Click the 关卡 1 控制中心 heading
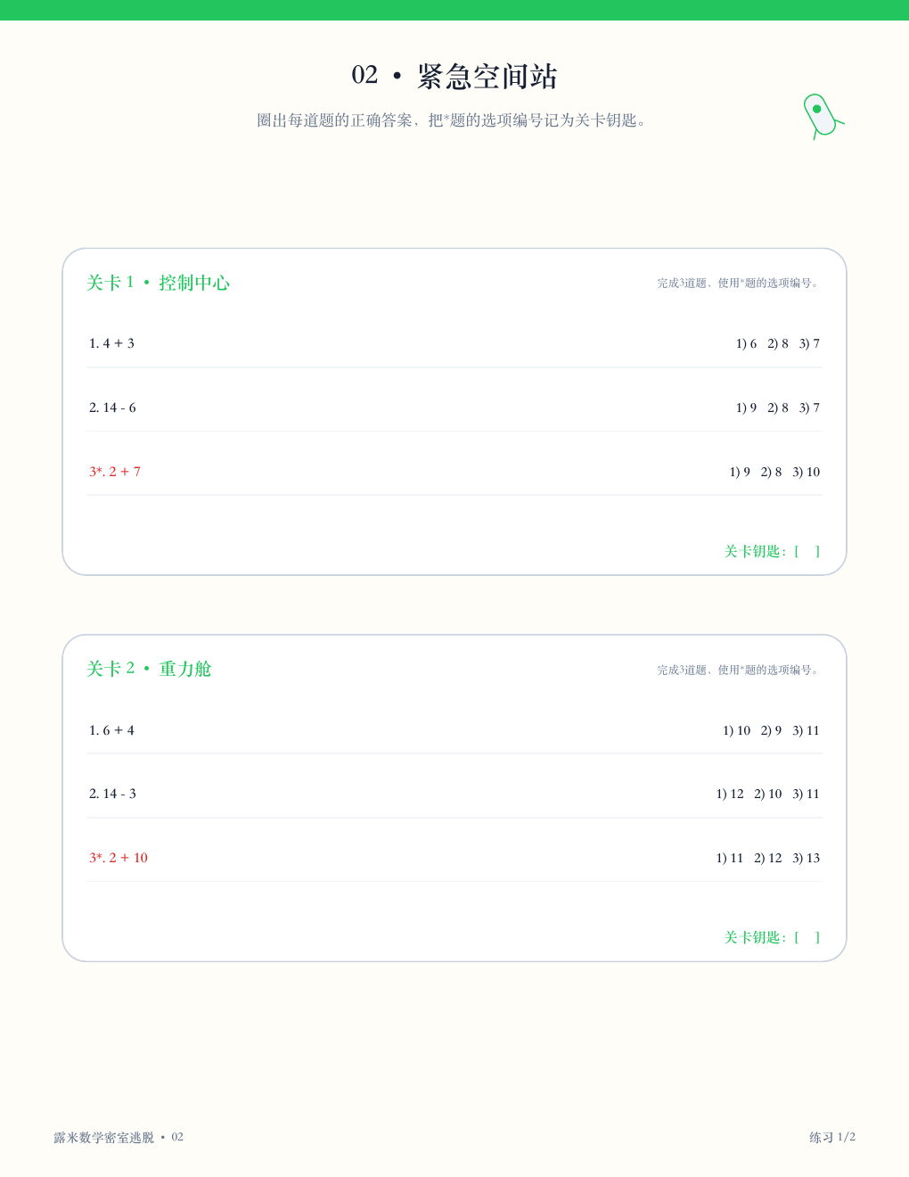The image size is (909, 1177). coord(158,283)
